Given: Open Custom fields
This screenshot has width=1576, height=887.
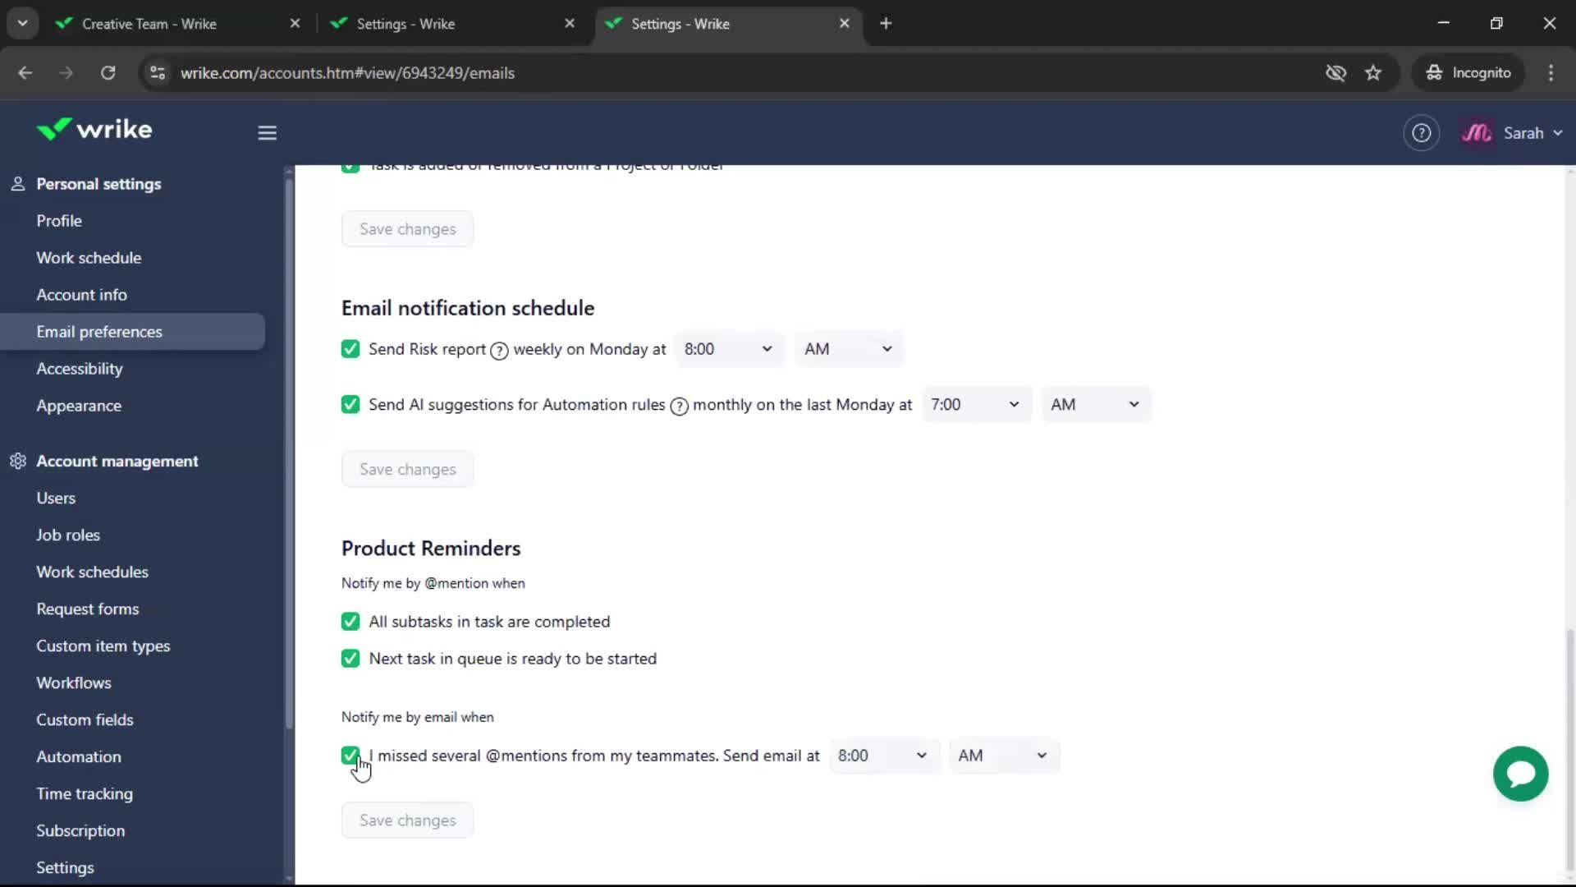Looking at the screenshot, I should pyautogui.click(x=85, y=720).
